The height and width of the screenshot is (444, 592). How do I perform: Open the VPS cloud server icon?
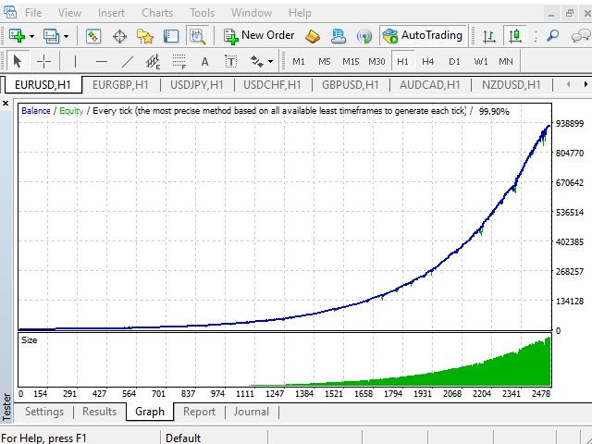[339, 36]
